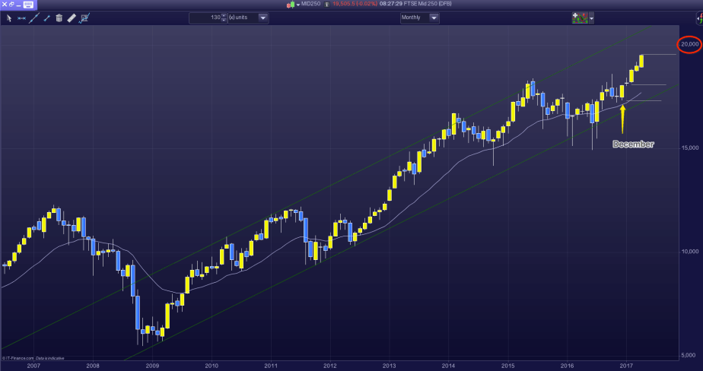Click the add indicator icon
Image resolution: width=703 pixels, height=371 pixels.
tap(580, 18)
